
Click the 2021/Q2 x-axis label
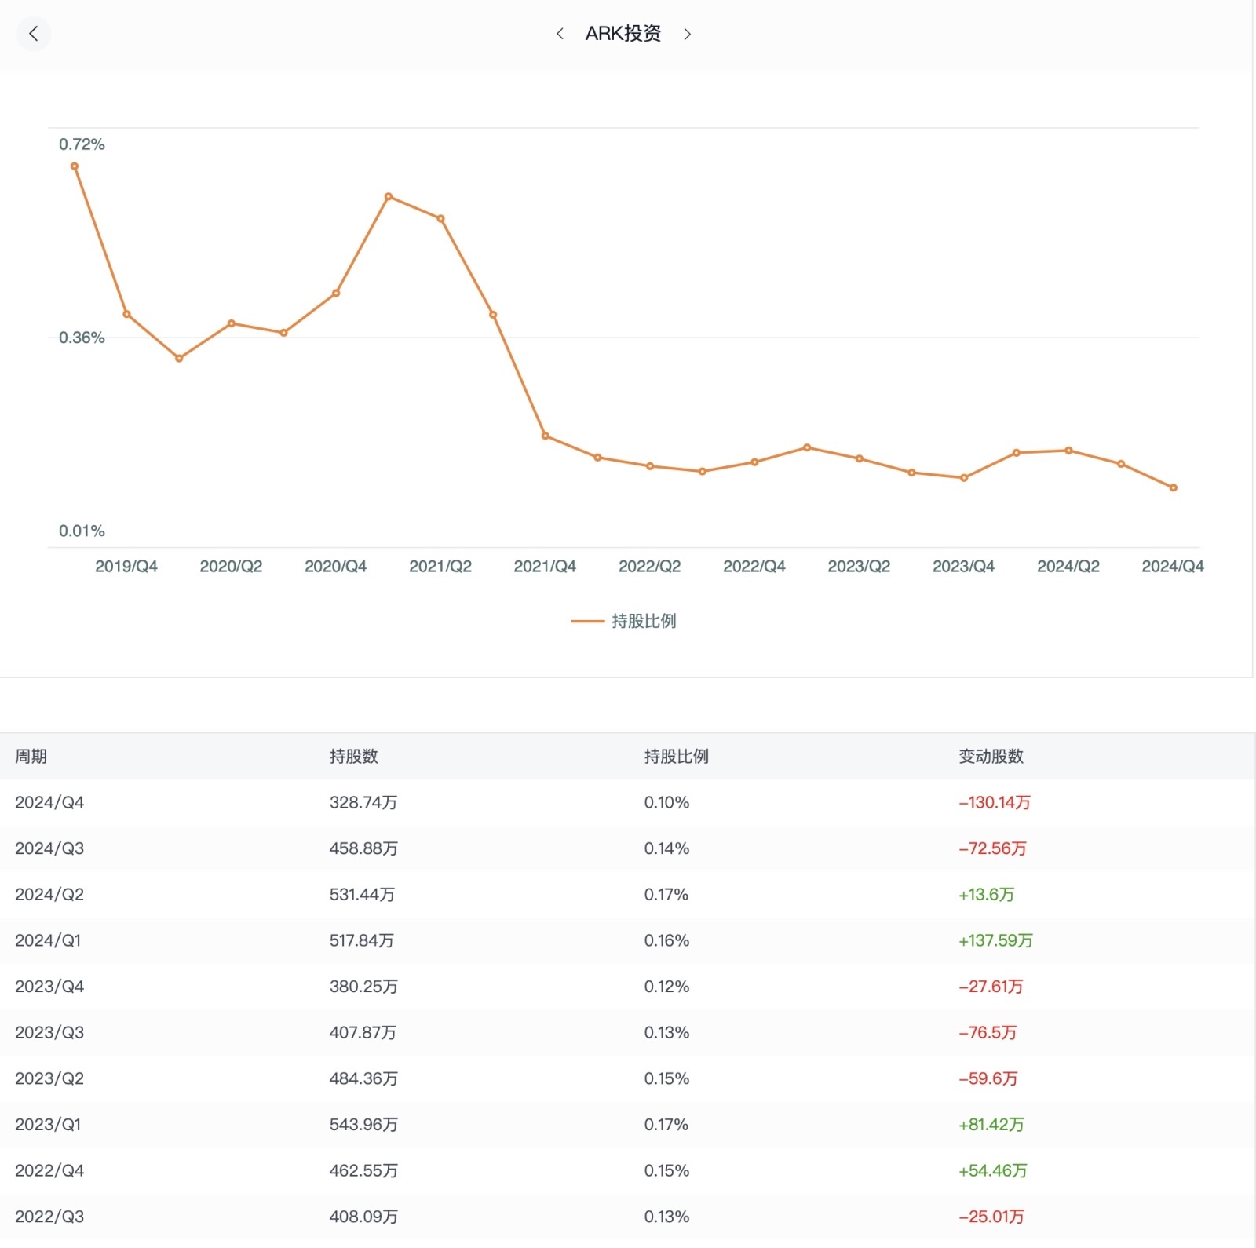click(x=440, y=567)
